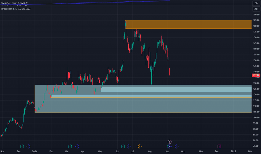The image size is (261, 154).
Task: Open the orange split S marker in July
Action: click(140, 146)
